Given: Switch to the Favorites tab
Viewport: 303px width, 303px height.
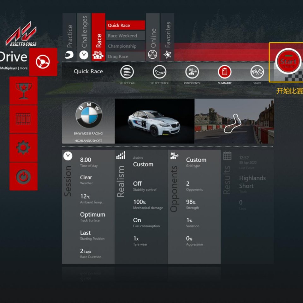Looking at the screenshot, I should coord(167,37).
